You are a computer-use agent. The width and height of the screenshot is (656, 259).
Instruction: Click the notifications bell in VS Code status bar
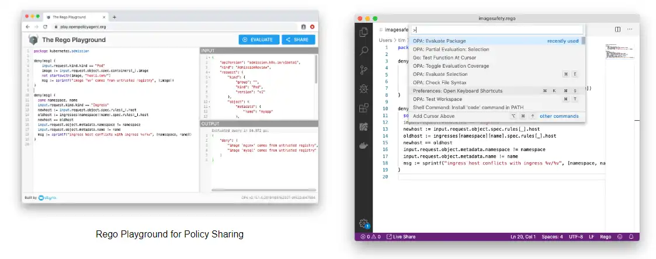pos(631,237)
